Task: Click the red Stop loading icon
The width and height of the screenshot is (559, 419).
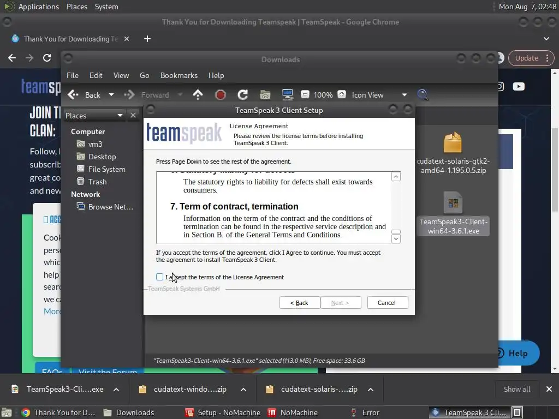Action: 221,95
